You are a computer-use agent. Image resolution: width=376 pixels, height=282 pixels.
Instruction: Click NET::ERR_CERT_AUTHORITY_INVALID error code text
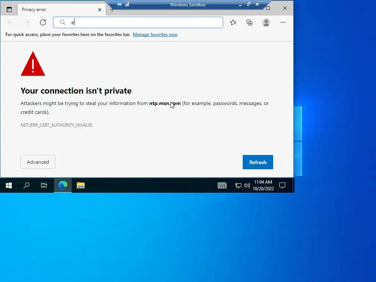pyautogui.click(x=56, y=125)
